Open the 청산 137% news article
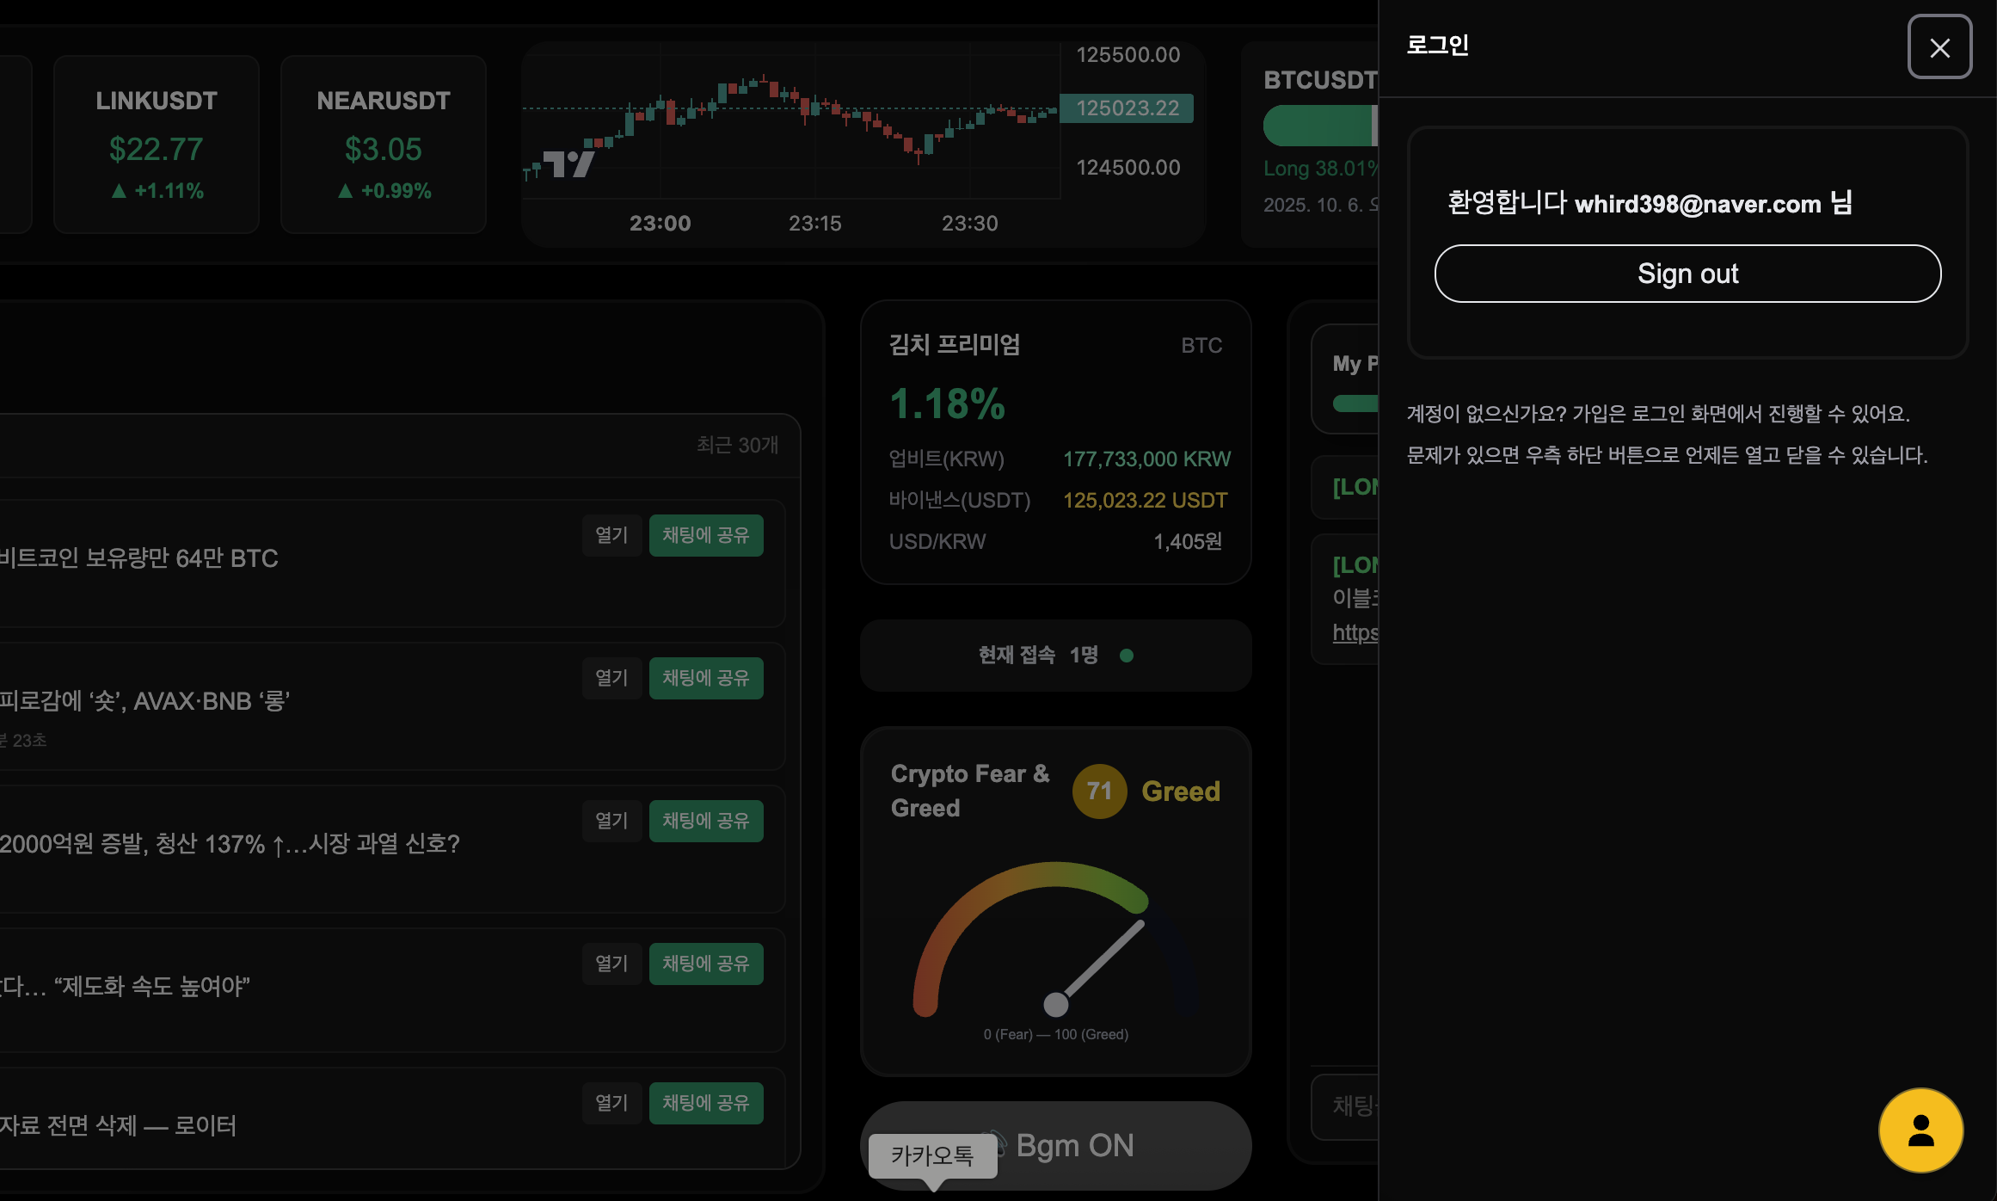The height and width of the screenshot is (1201, 1997). click(611, 821)
